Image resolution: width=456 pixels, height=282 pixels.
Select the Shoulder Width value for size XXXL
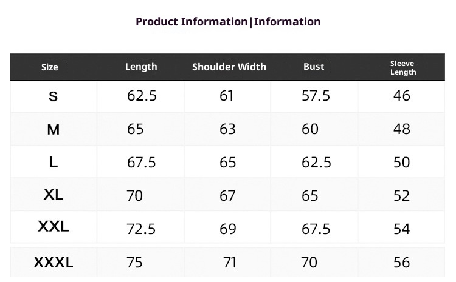point(230,263)
